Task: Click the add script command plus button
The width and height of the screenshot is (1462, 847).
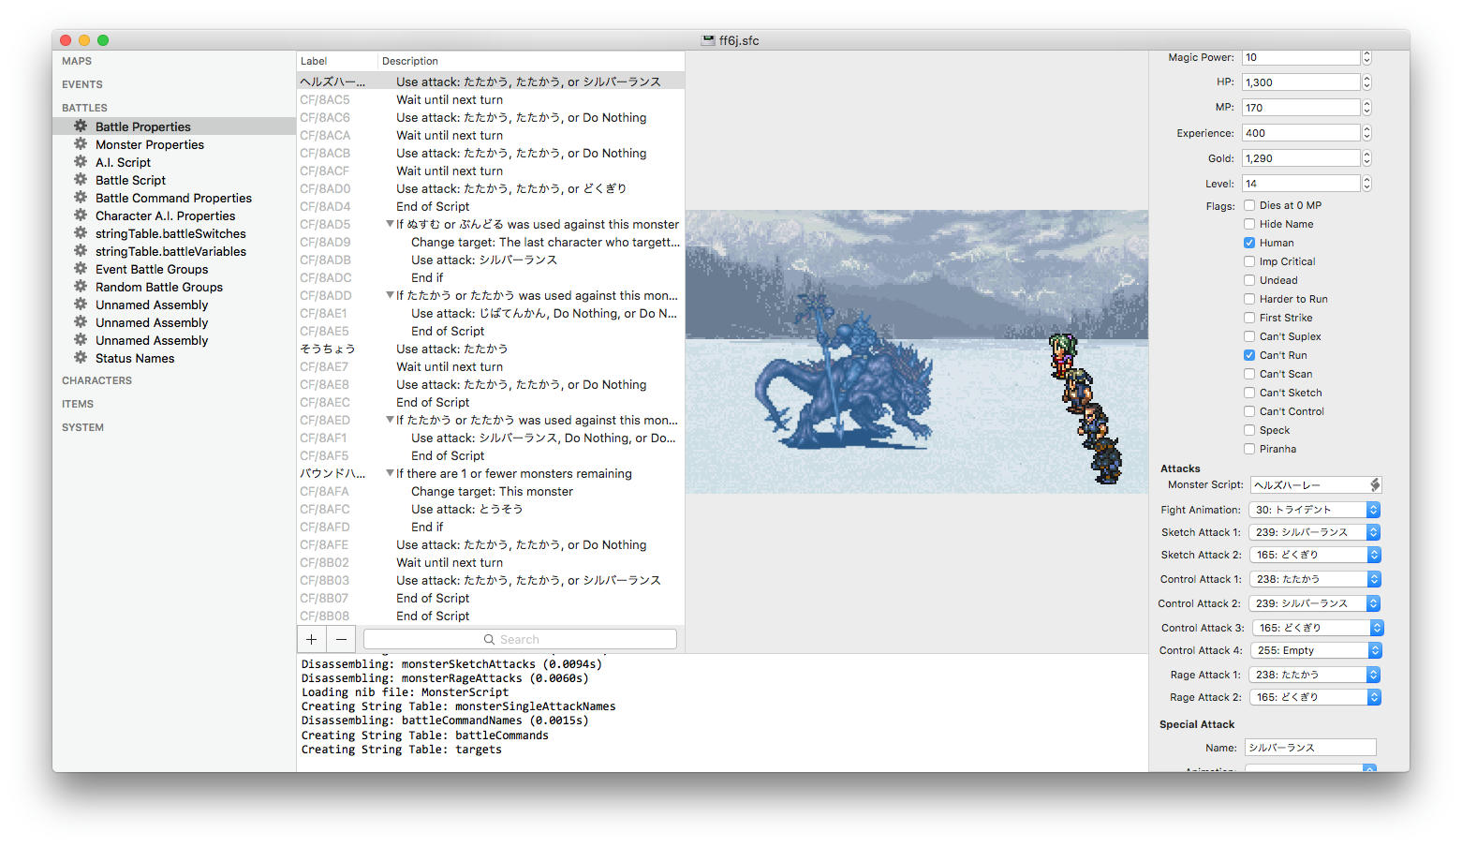Action: click(312, 639)
